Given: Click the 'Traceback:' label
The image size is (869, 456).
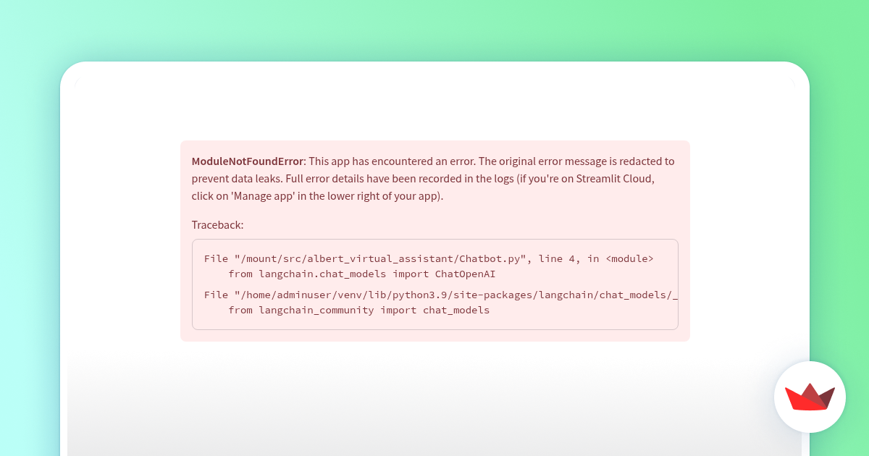Looking at the screenshot, I should coord(217,225).
